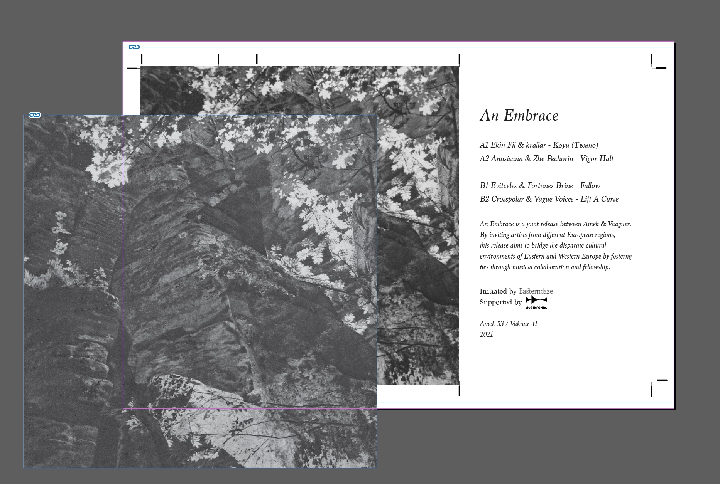Select track line 'B2 Crosspolar & Vague Voices - Lift A Curse'
The height and width of the screenshot is (484, 720).
click(x=549, y=199)
